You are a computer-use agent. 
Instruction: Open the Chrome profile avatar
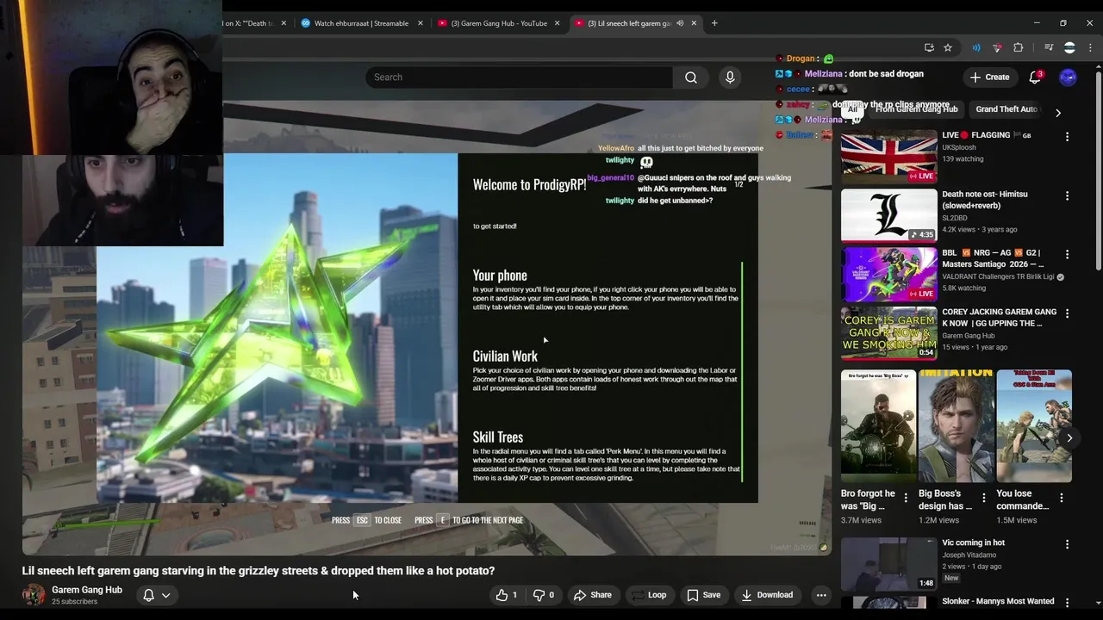click(1069, 47)
